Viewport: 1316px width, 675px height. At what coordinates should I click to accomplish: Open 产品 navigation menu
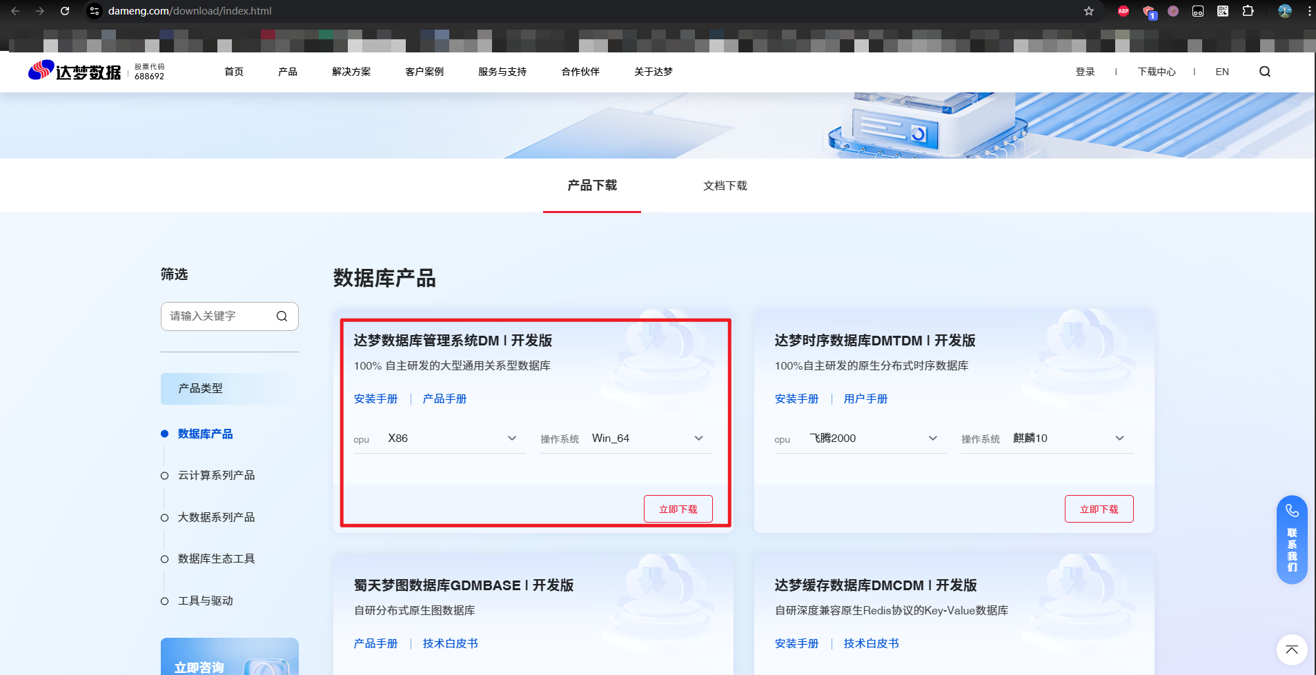[288, 72]
